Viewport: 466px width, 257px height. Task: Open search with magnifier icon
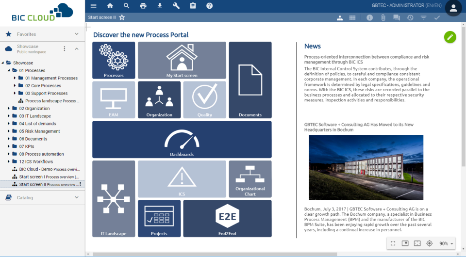click(x=126, y=6)
